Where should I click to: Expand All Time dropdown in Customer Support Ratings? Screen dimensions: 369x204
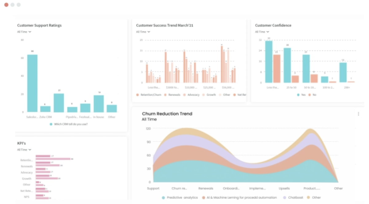coord(24,32)
